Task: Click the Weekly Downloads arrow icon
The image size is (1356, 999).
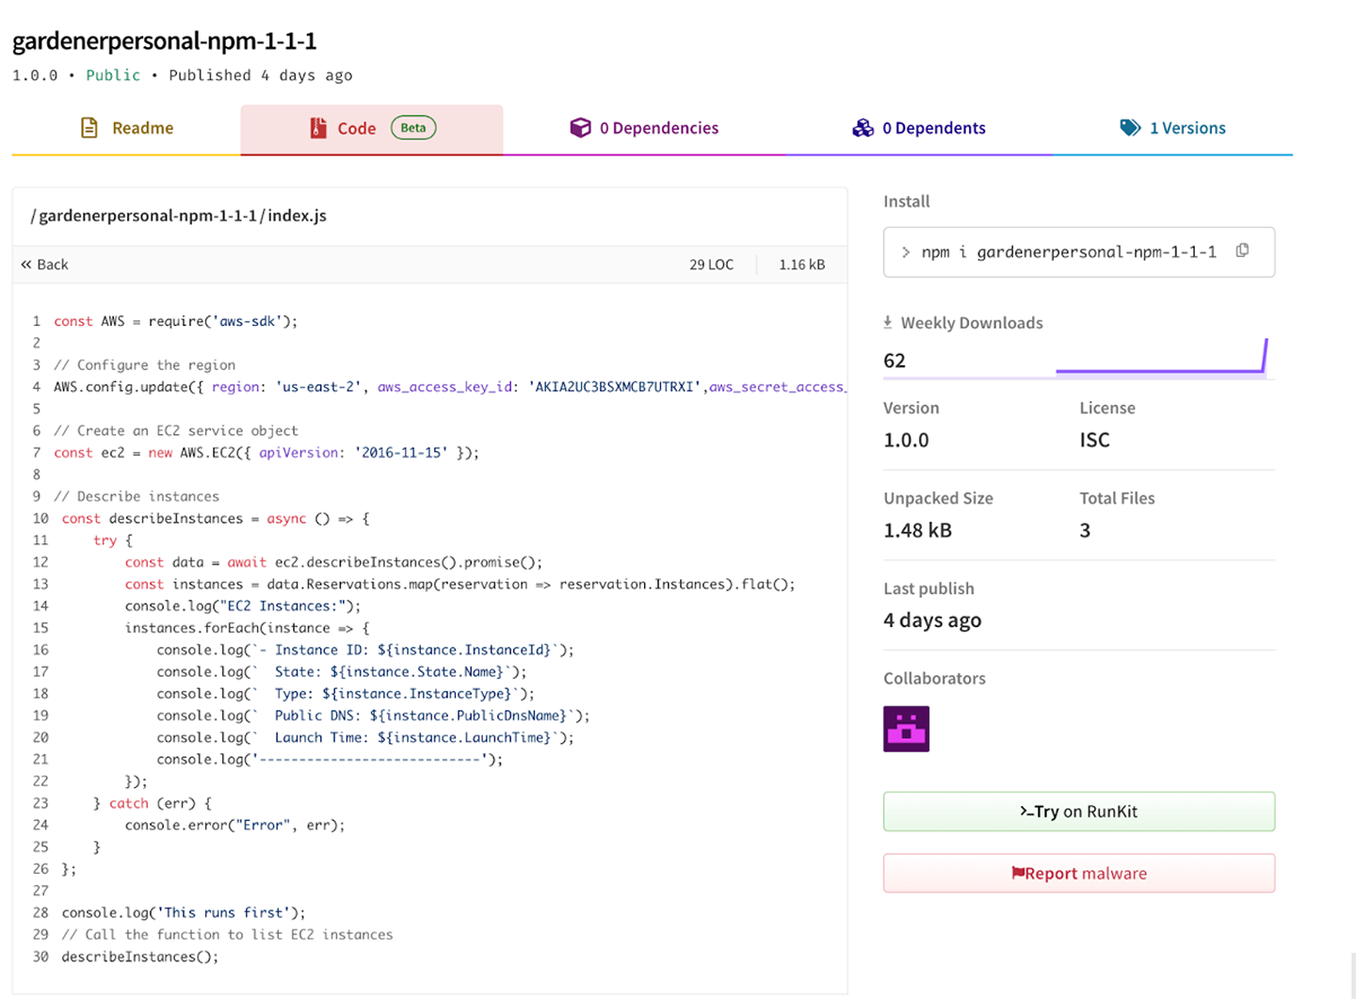Action: point(887,322)
